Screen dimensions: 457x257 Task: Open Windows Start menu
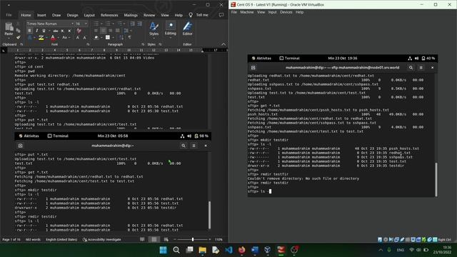click(x=164, y=250)
